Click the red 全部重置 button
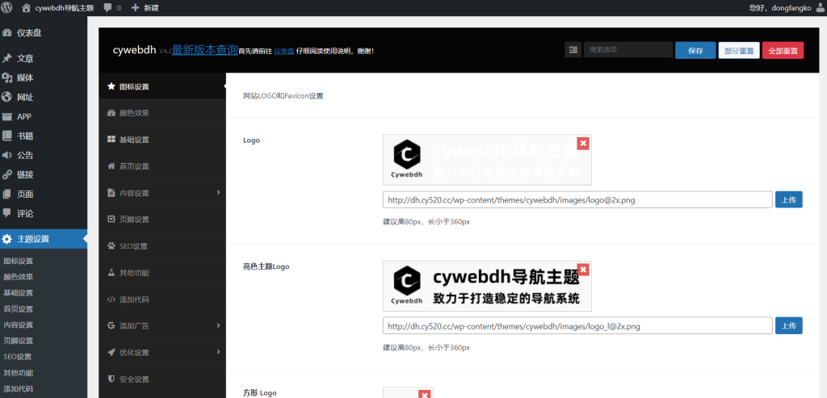The height and width of the screenshot is (398, 827). tap(783, 50)
